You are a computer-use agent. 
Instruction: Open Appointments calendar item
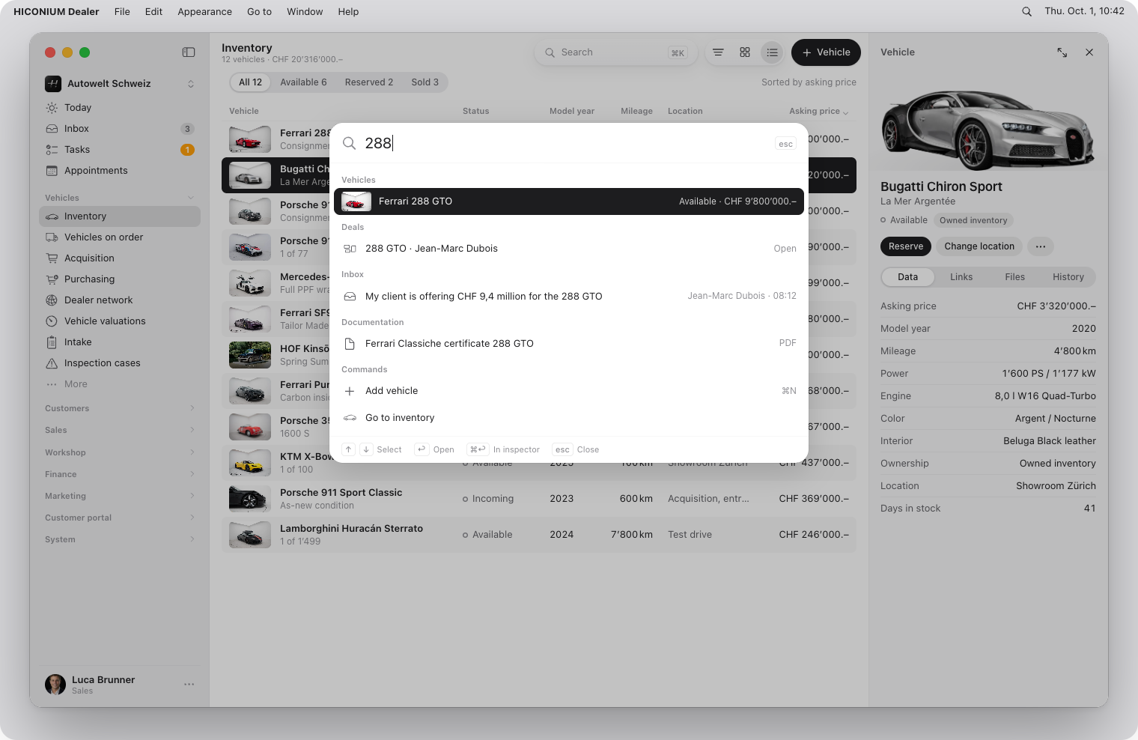coord(120,171)
